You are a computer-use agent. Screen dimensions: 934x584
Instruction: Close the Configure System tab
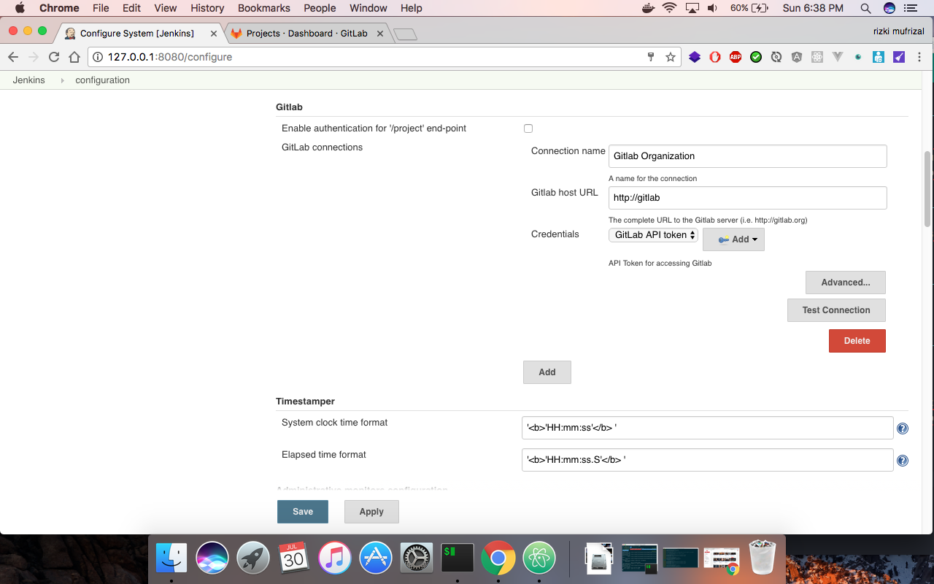[x=213, y=34]
